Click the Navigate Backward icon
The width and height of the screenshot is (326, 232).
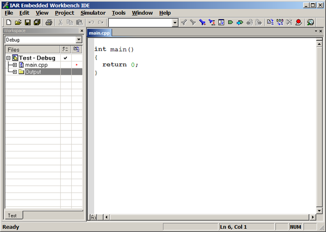coord(249,22)
